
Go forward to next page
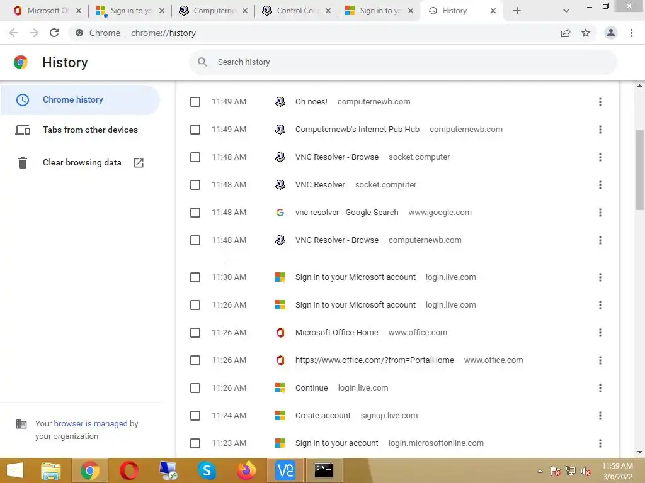(34, 33)
